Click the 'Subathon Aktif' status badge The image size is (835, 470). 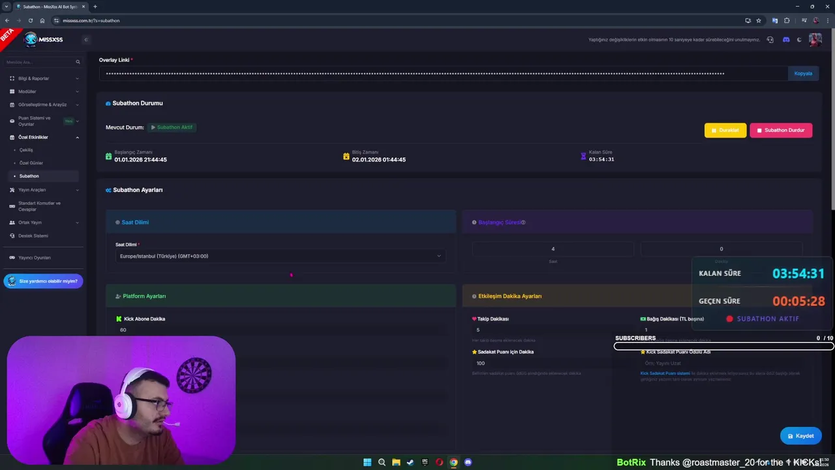tap(172, 127)
